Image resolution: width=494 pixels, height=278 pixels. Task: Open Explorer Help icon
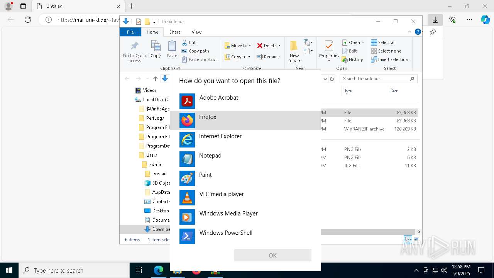(x=418, y=32)
